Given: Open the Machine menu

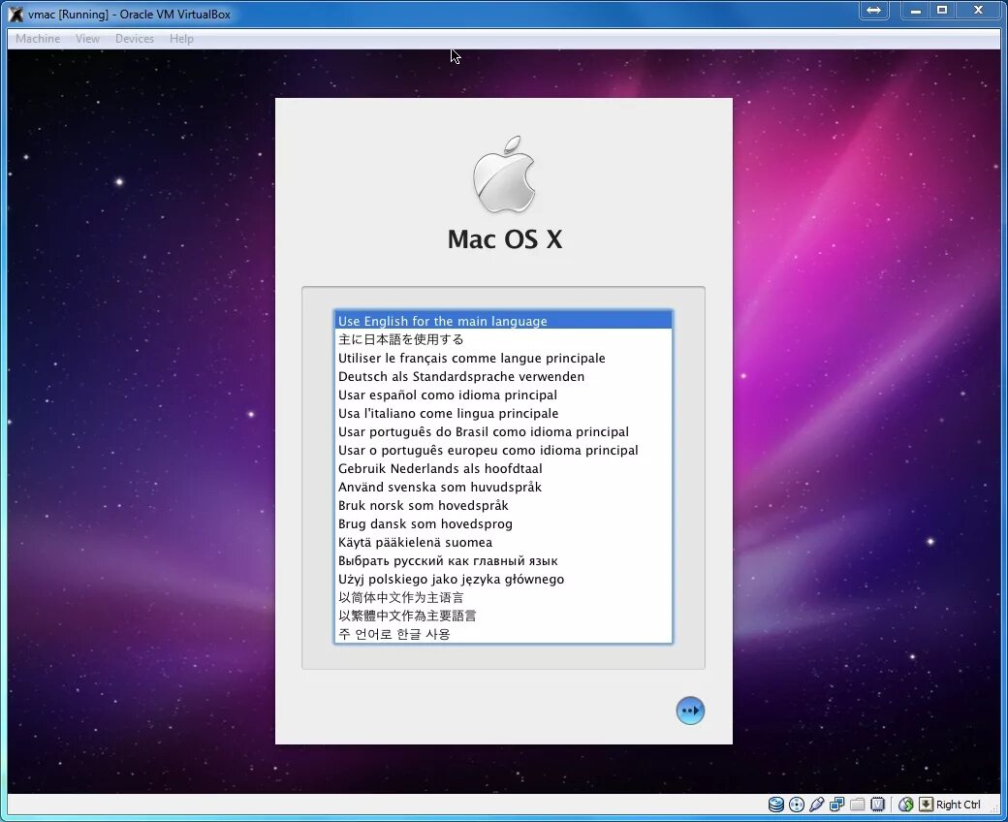Looking at the screenshot, I should pyautogui.click(x=38, y=39).
